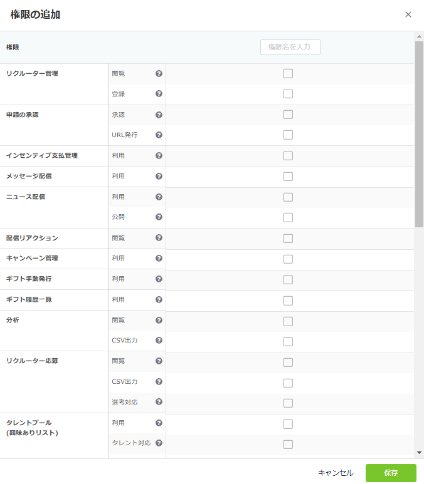Click the キャンセル button
The image size is (424, 484).
tap(336, 473)
